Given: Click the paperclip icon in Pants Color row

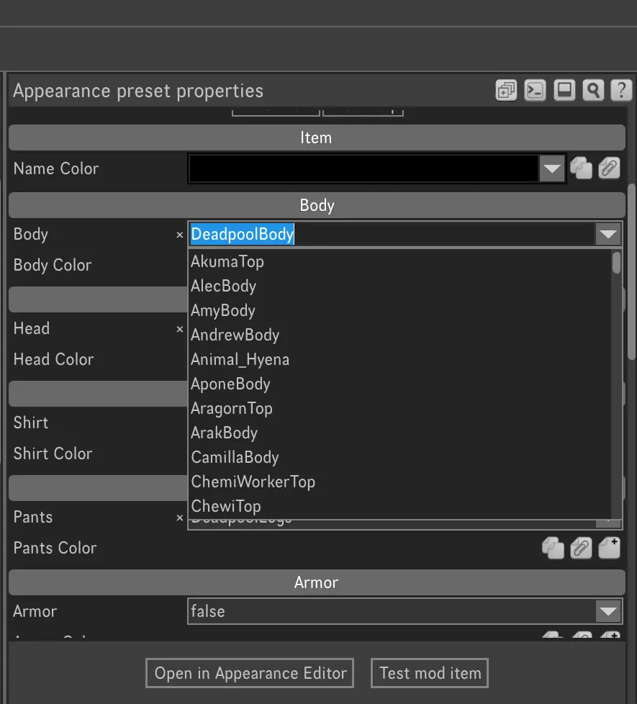Looking at the screenshot, I should tap(581, 548).
